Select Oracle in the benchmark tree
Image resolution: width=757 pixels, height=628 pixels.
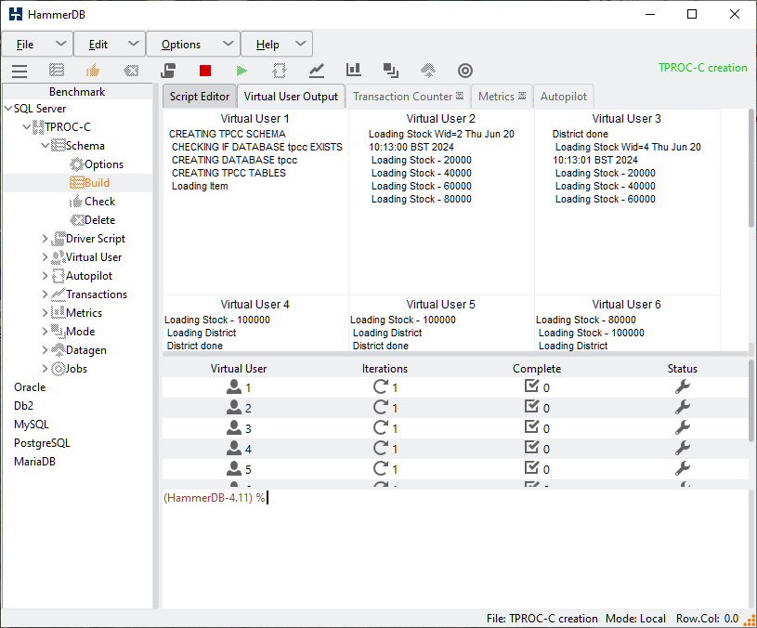pos(30,387)
